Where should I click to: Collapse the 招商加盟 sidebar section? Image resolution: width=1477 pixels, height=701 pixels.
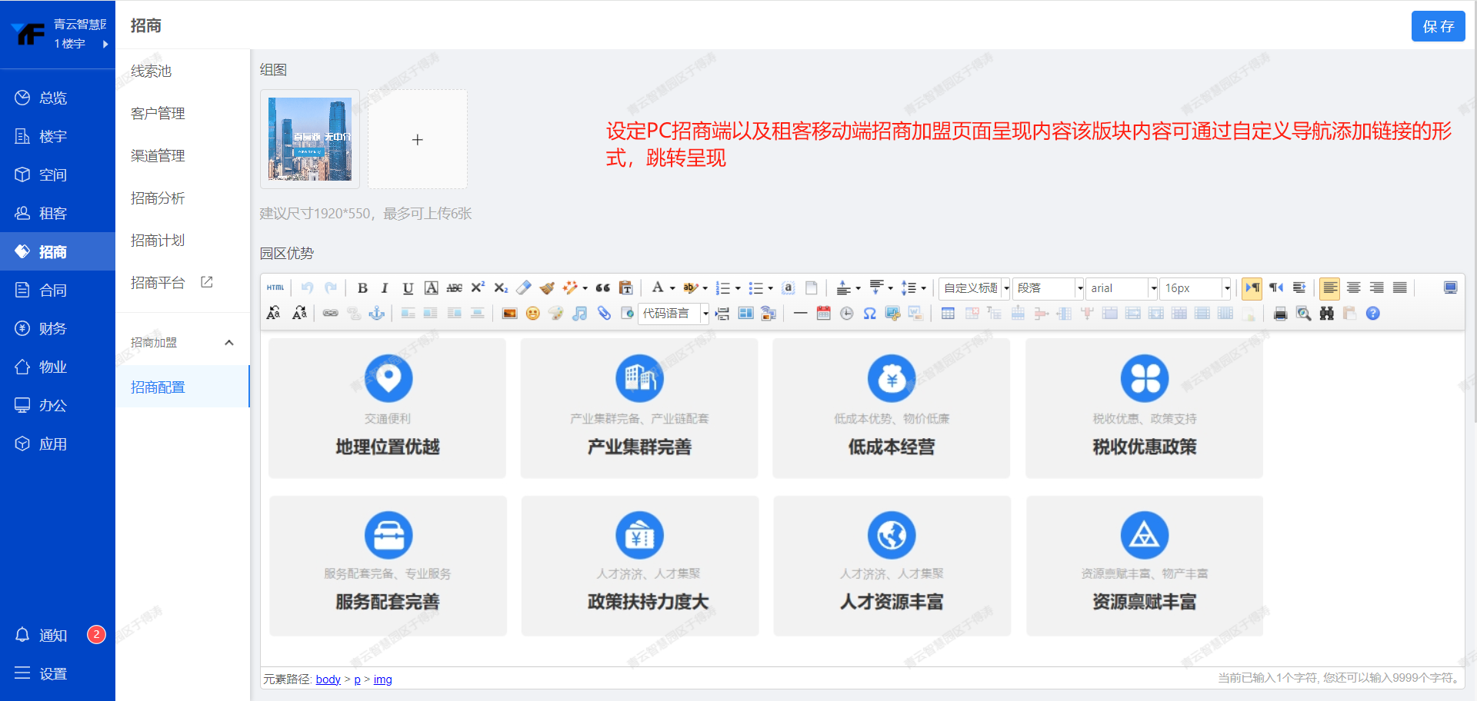228,343
